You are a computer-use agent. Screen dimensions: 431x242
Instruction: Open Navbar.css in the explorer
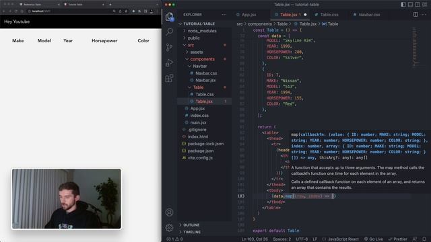[x=206, y=73]
